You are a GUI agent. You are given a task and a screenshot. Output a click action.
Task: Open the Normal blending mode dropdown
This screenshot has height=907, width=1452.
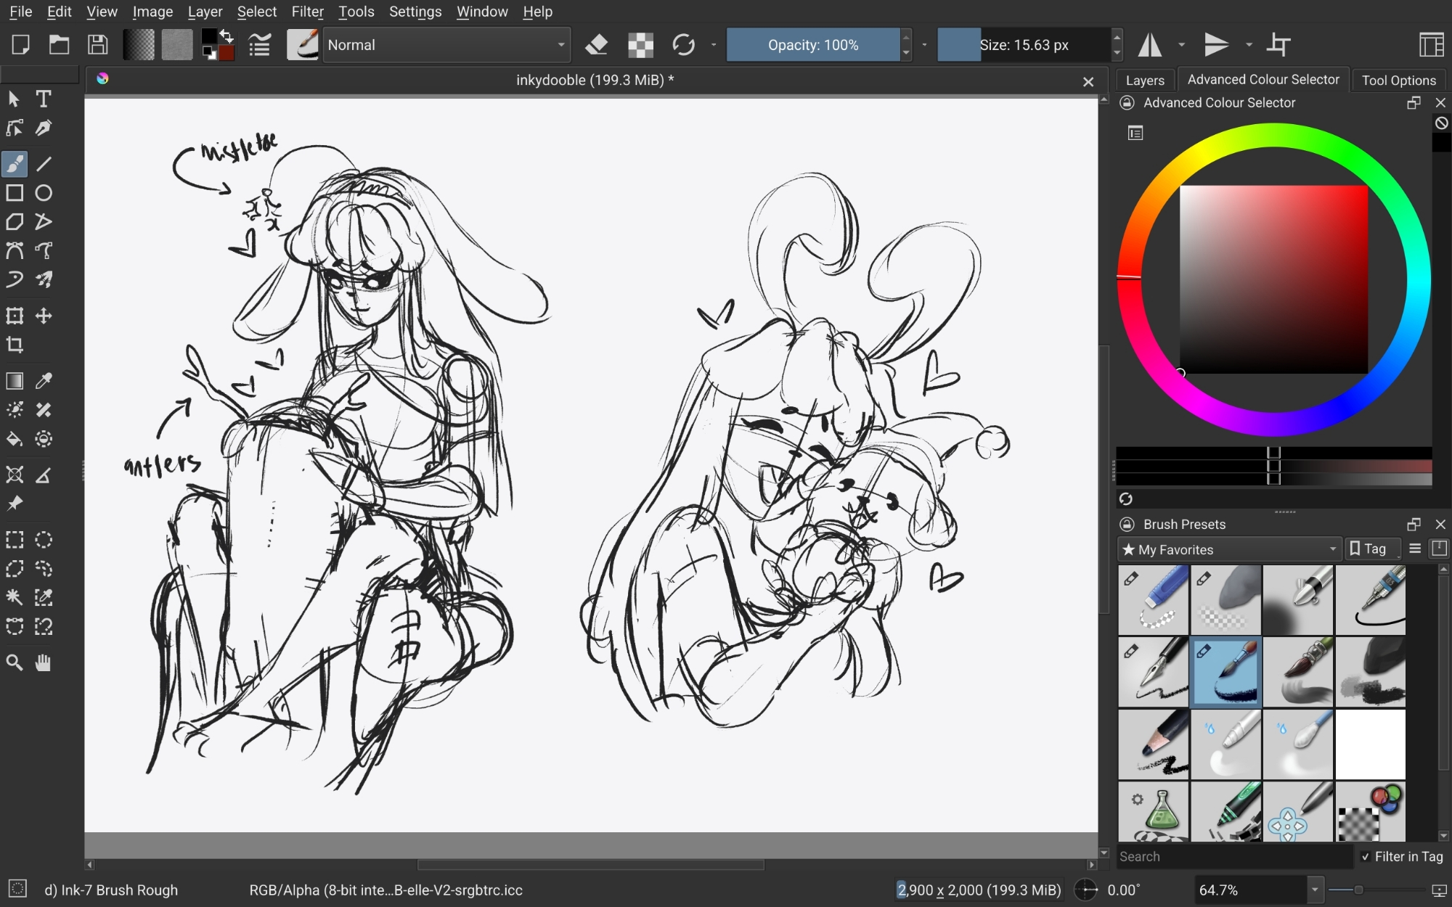(x=446, y=45)
